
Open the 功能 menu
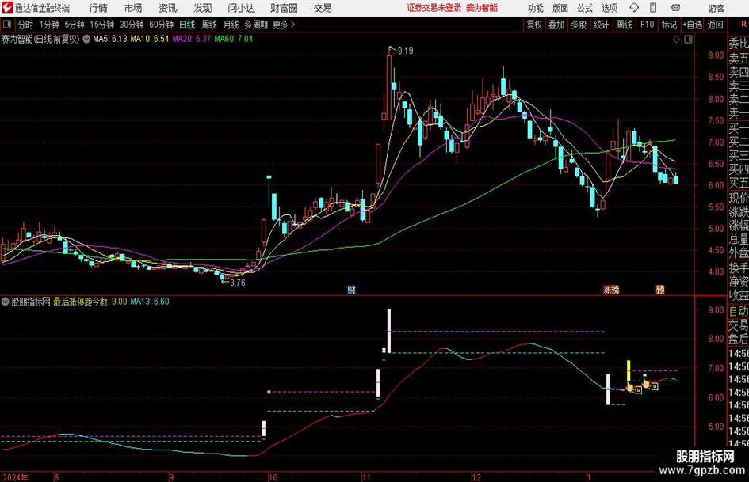(536, 8)
